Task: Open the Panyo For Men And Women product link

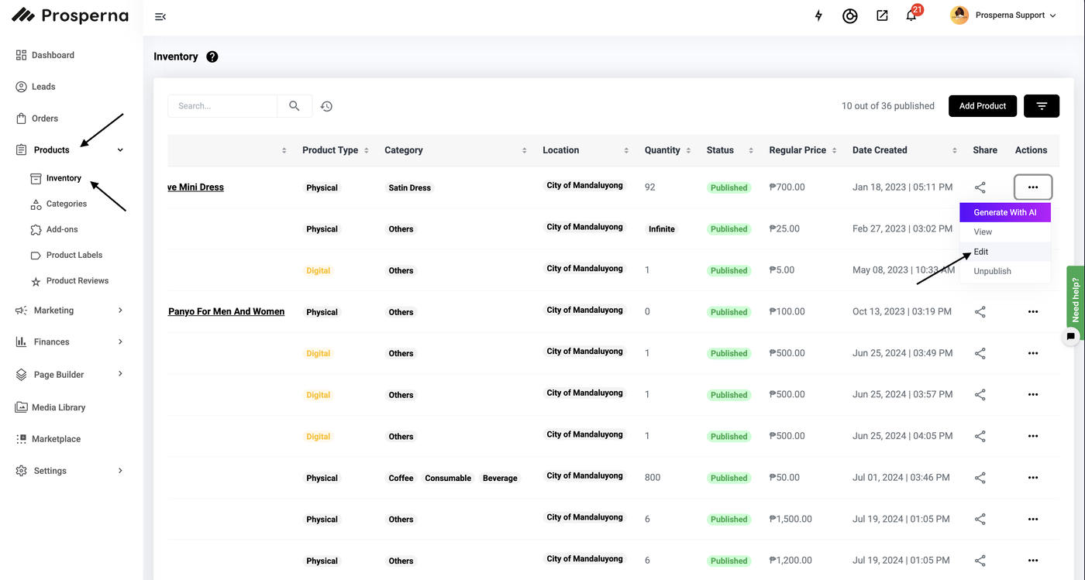Action: point(226,311)
